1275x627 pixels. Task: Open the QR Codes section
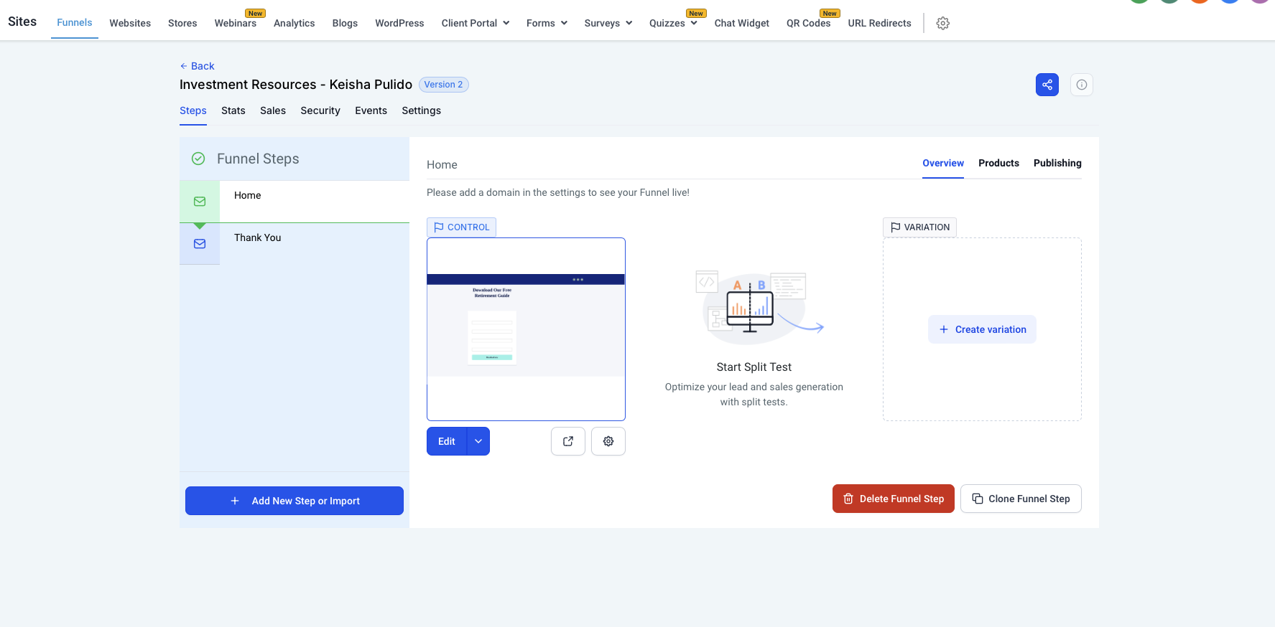point(809,23)
